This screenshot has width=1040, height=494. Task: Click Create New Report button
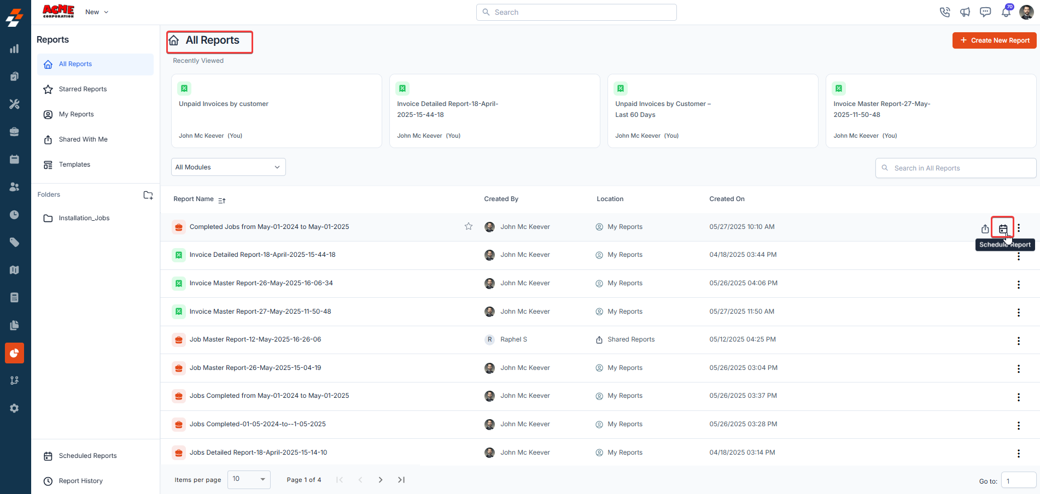[994, 40]
